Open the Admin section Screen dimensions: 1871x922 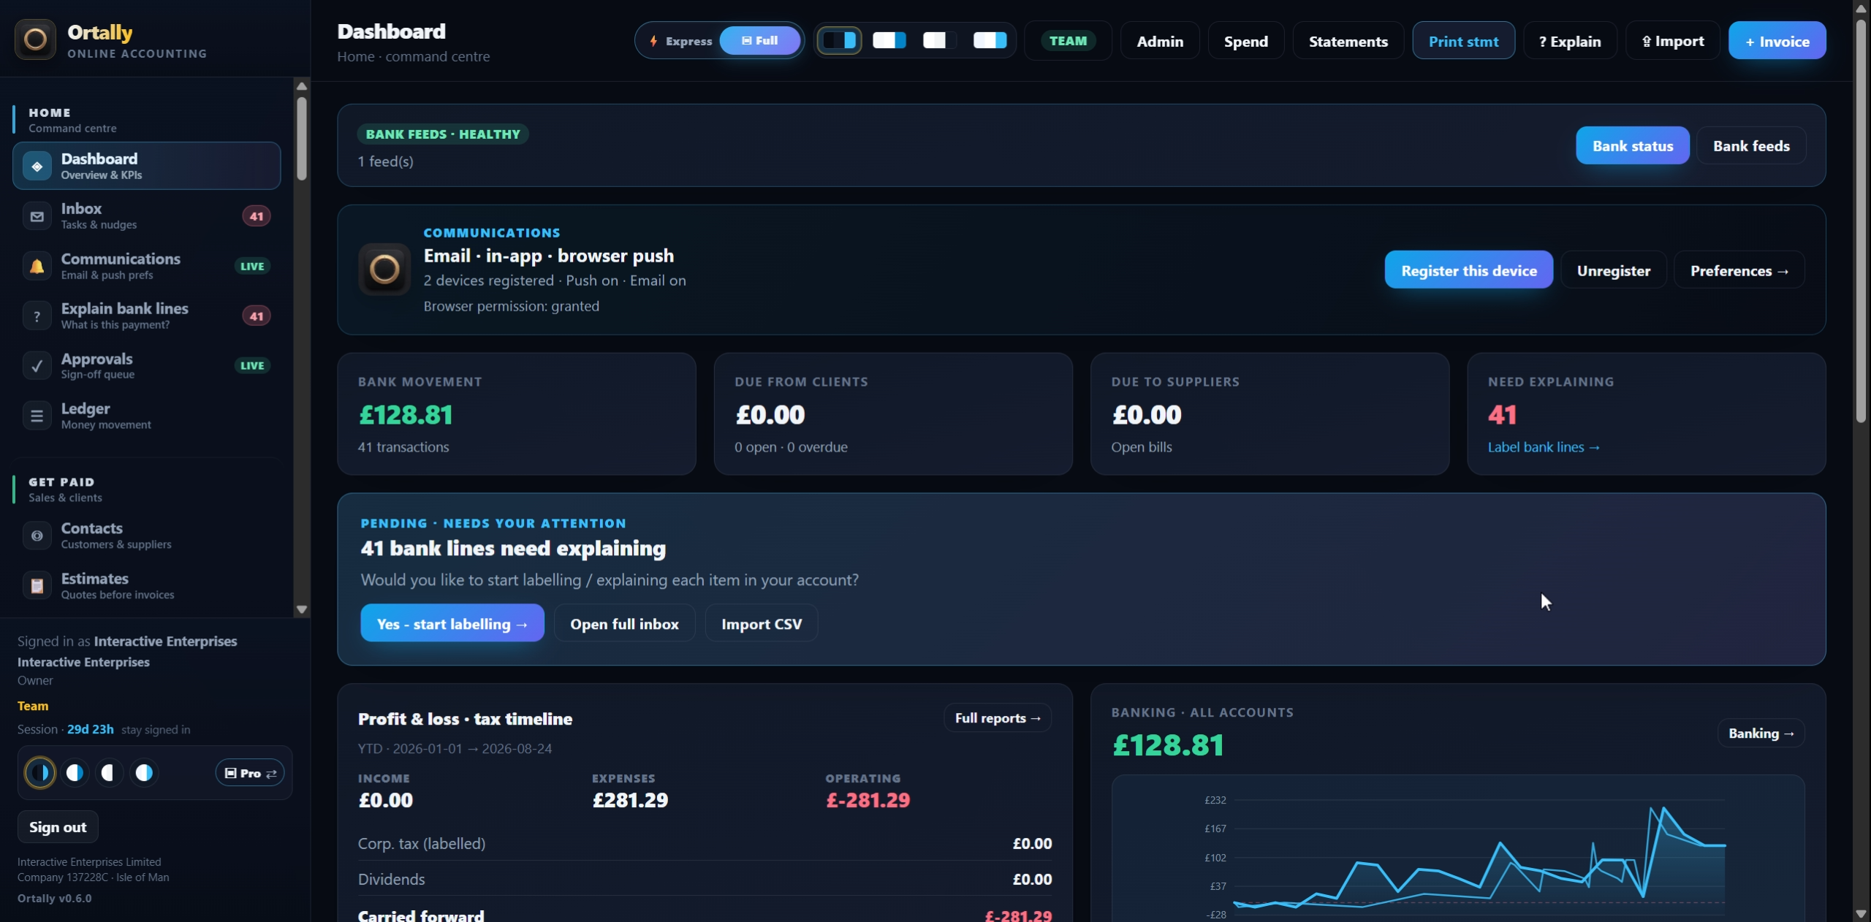point(1160,41)
